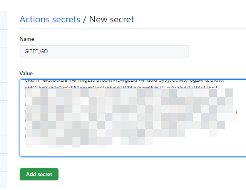Click the Value label above the textarea

(x=26, y=73)
